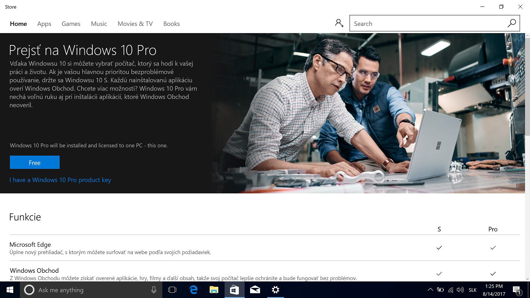Open the Games tab
The width and height of the screenshot is (530, 298).
point(71,24)
